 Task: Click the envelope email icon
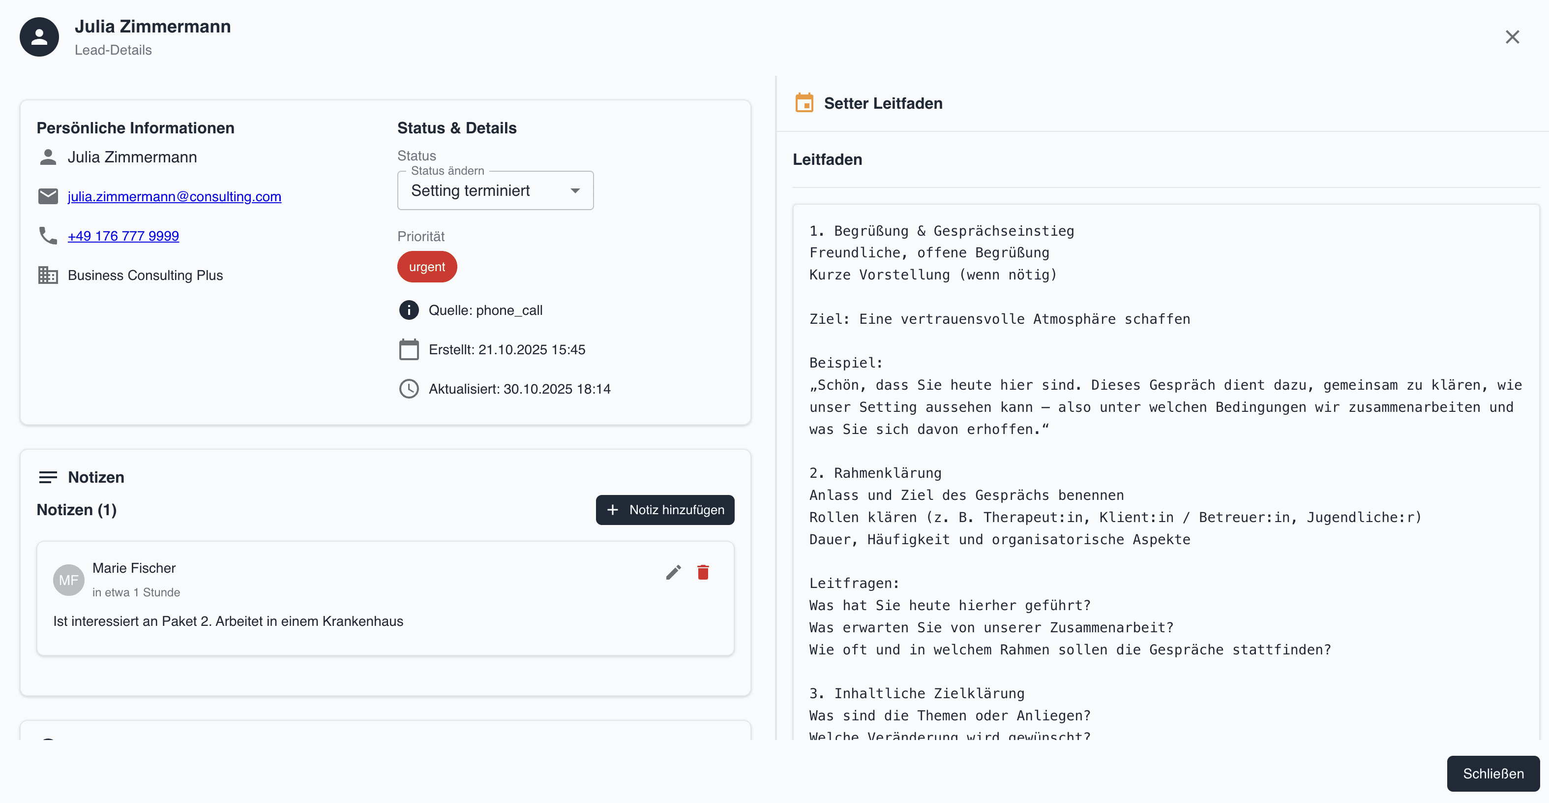(x=48, y=196)
